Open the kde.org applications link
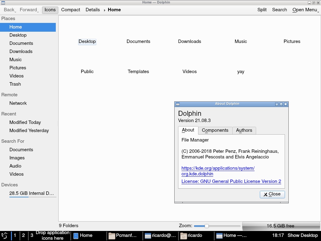The width and height of the screenshot is (321, 241). [218, 171]
